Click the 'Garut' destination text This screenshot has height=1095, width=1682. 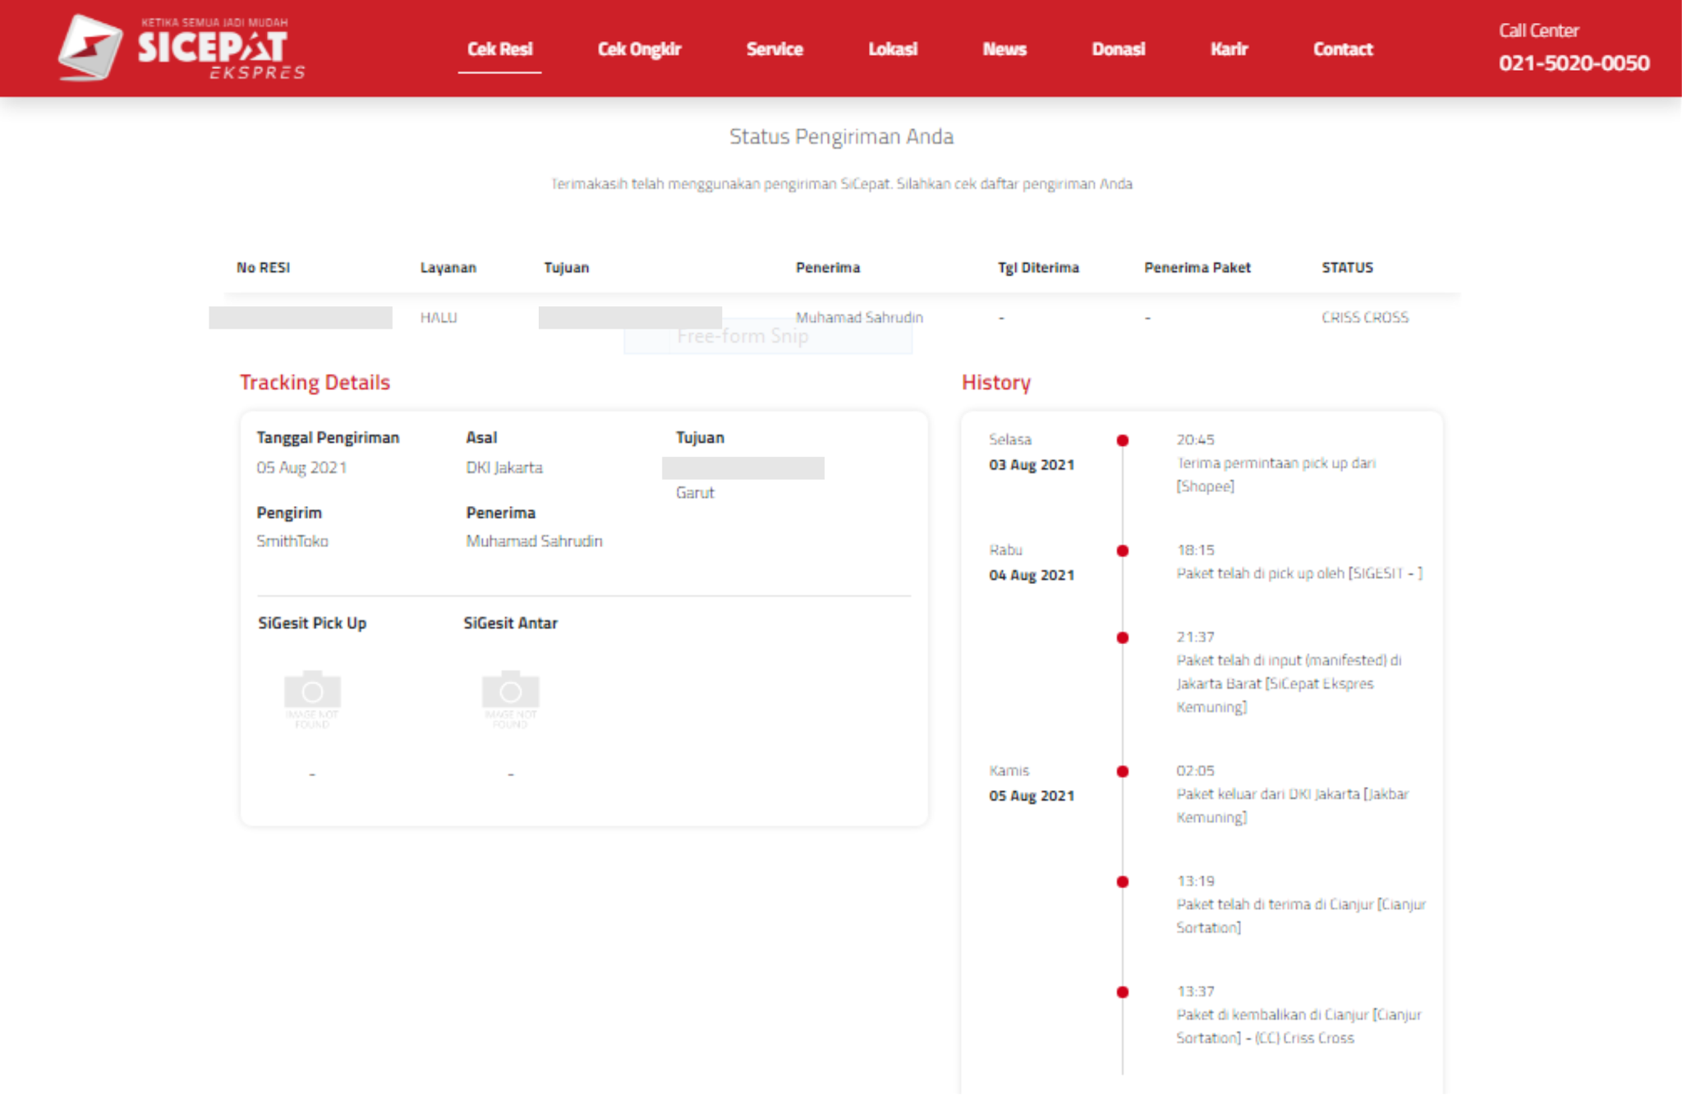(x=695, y=493)
